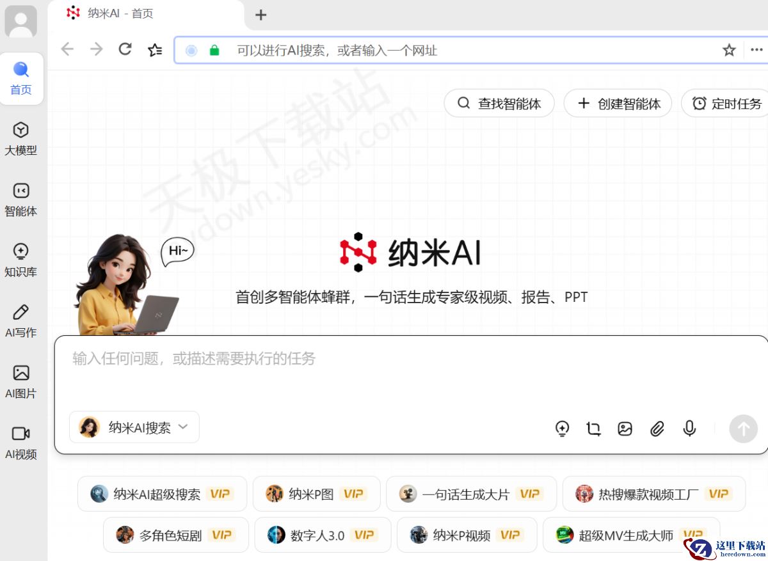Open a new tab with plus button

coord(260,15)
